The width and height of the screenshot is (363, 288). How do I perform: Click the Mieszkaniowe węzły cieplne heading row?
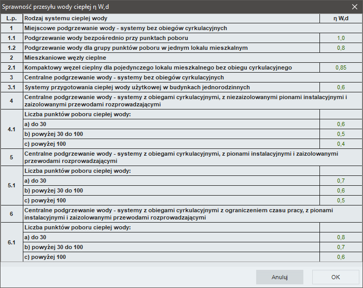[192, 58]
